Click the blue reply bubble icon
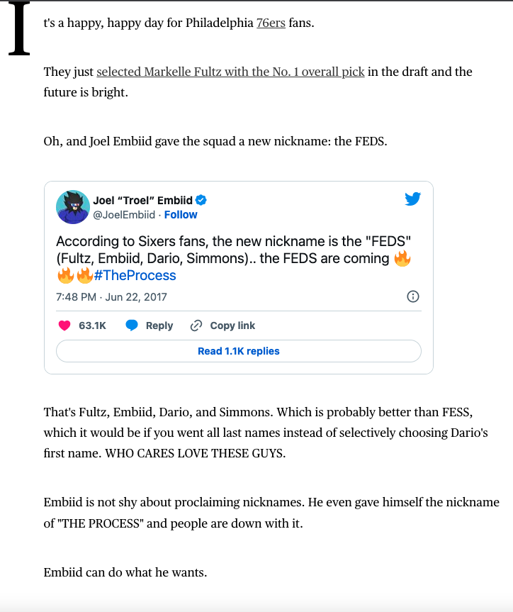 [x=132, y=326]
